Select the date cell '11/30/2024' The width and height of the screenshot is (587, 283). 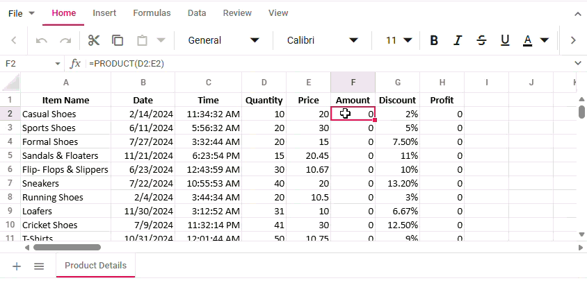143,211
